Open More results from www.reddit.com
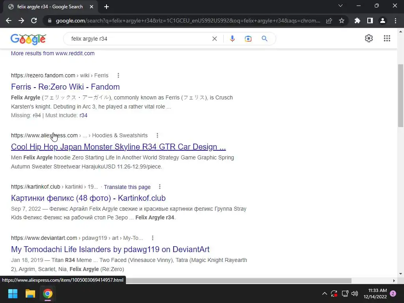 [53, 53]
